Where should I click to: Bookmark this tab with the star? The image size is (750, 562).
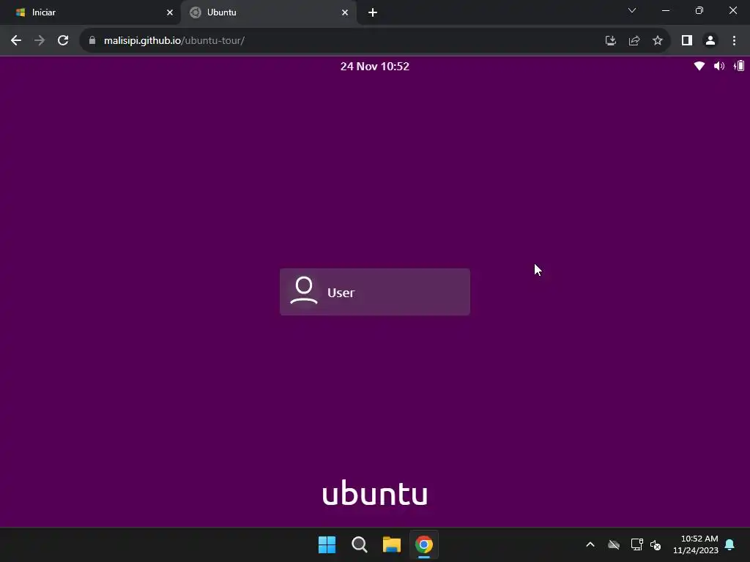coord(658,41)
